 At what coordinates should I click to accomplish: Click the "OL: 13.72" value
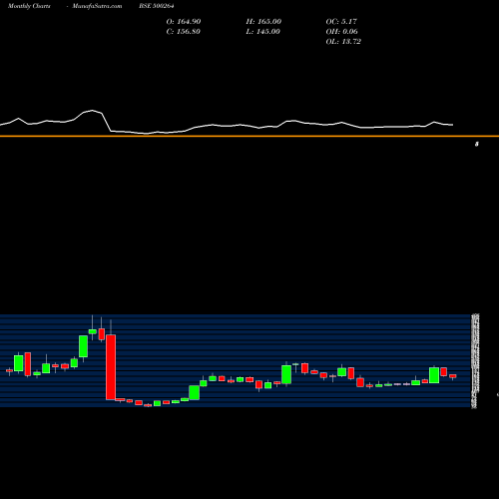point(343,41)
